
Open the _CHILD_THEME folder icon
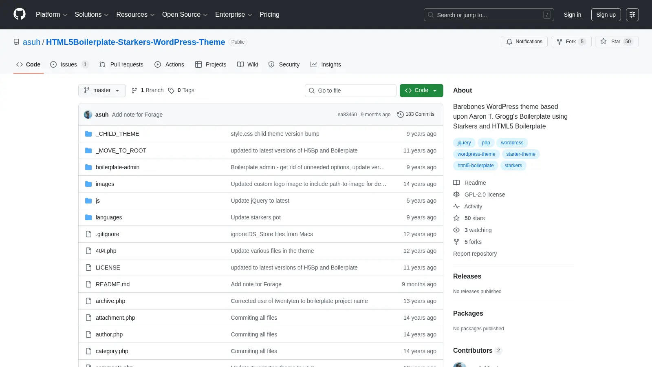pos(88,134)
